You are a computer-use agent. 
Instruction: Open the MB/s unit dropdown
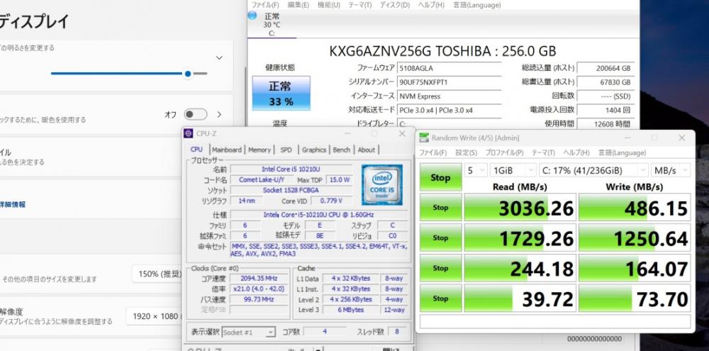tap(671, 170)
